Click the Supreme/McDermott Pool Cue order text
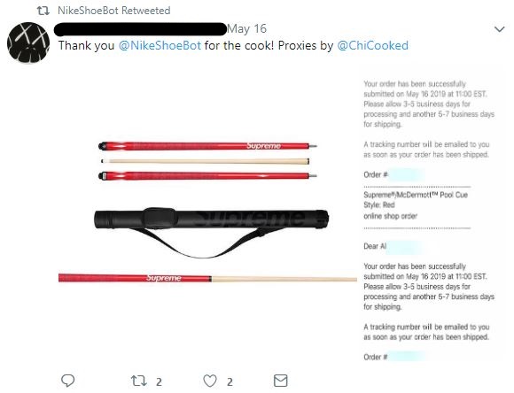Viewport: 514px width, 393px height. tap(416, 195)
